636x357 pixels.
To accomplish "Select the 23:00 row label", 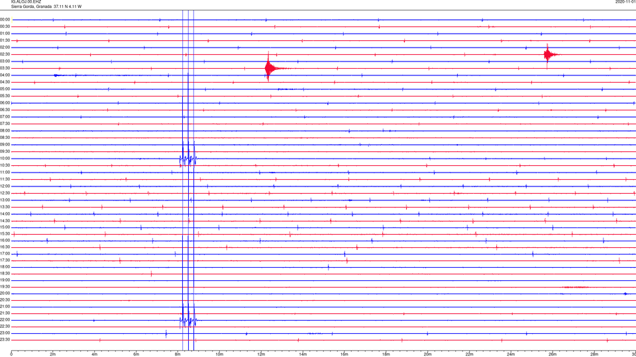I will coord(5,333).
